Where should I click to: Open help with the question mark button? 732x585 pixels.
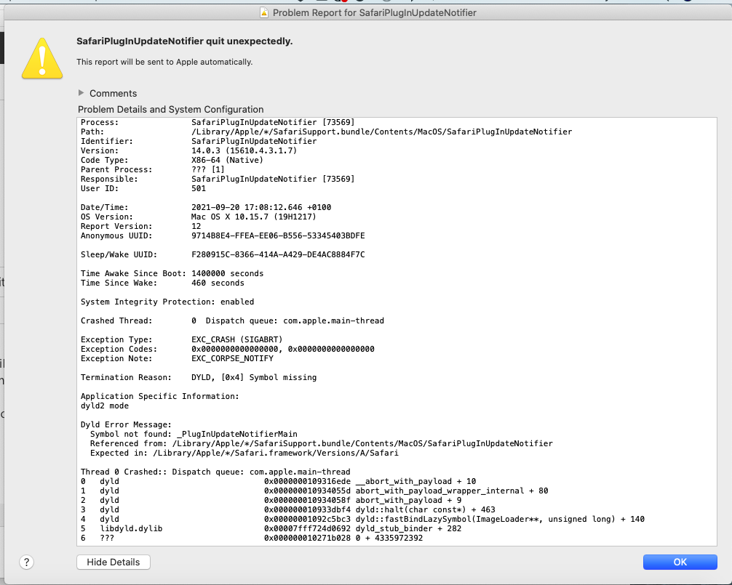(27, 562)
